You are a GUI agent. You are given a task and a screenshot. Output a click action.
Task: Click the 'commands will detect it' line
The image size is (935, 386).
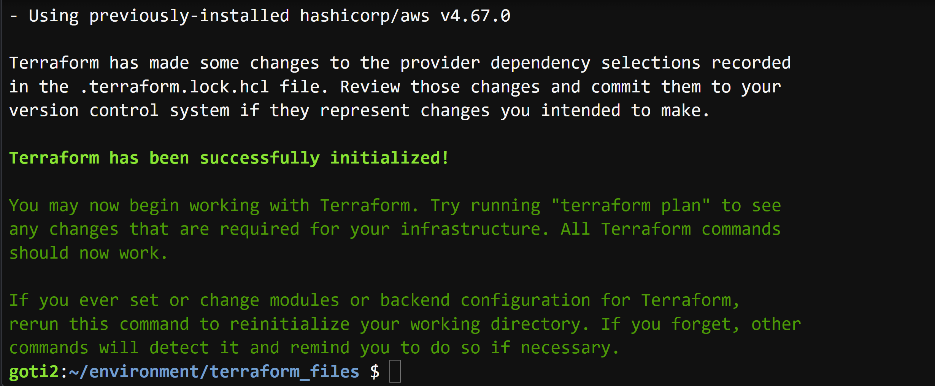(x=124, y=348)
